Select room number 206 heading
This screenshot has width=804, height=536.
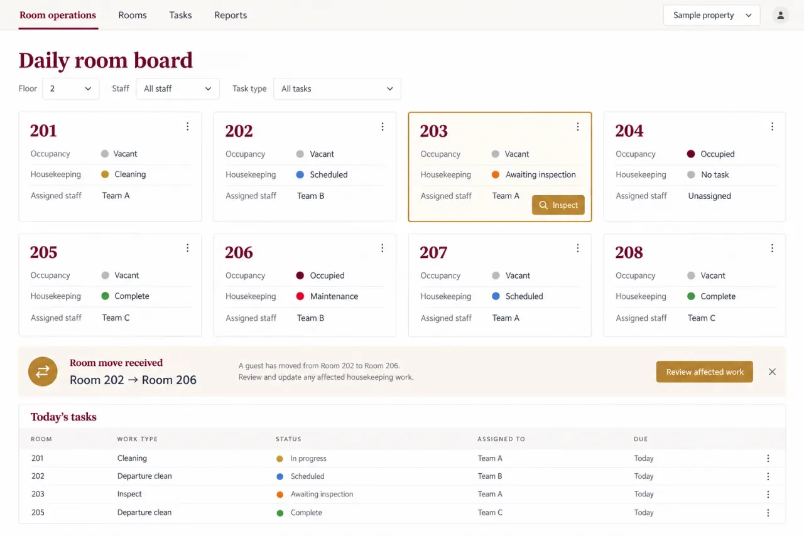239,252
